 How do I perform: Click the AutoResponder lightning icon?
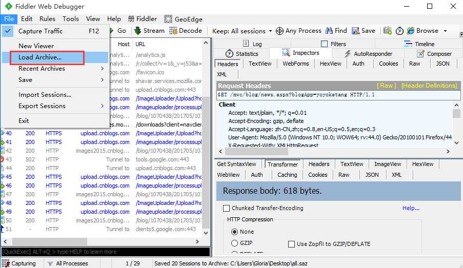(348, 54)
